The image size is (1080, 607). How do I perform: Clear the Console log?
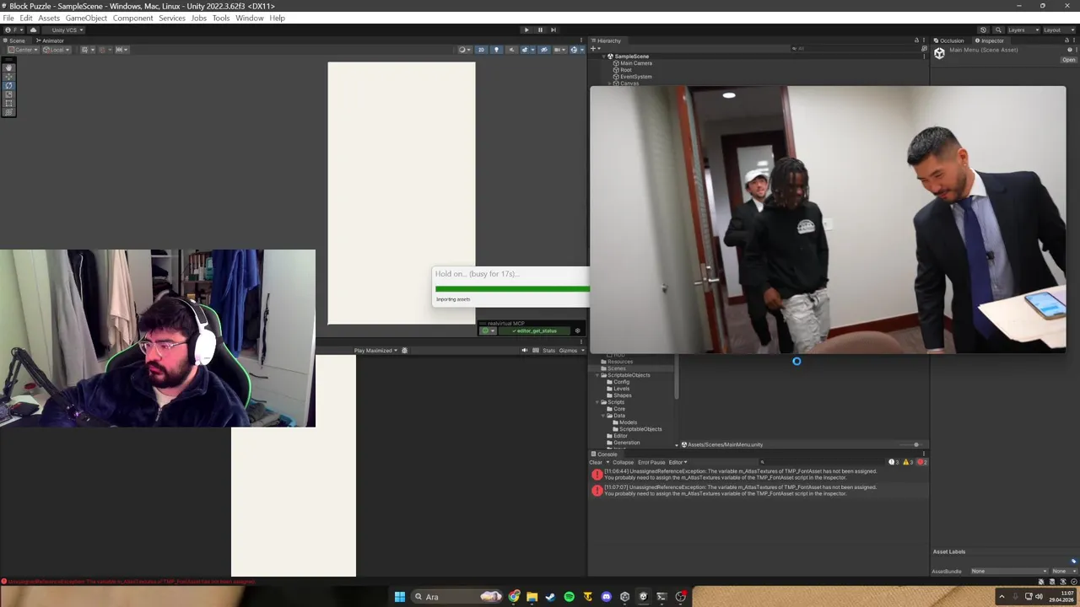click(x=596, y=462)
